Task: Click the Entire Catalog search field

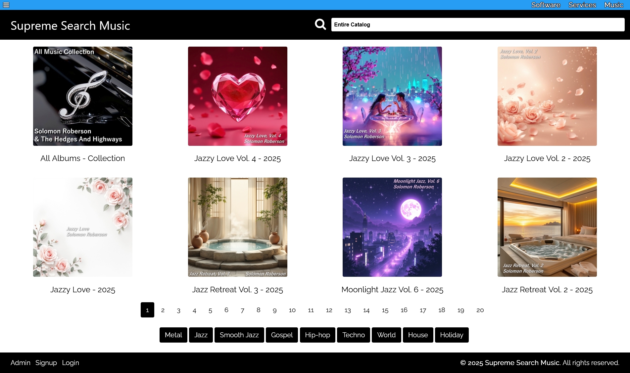Action: coord(477,25)
